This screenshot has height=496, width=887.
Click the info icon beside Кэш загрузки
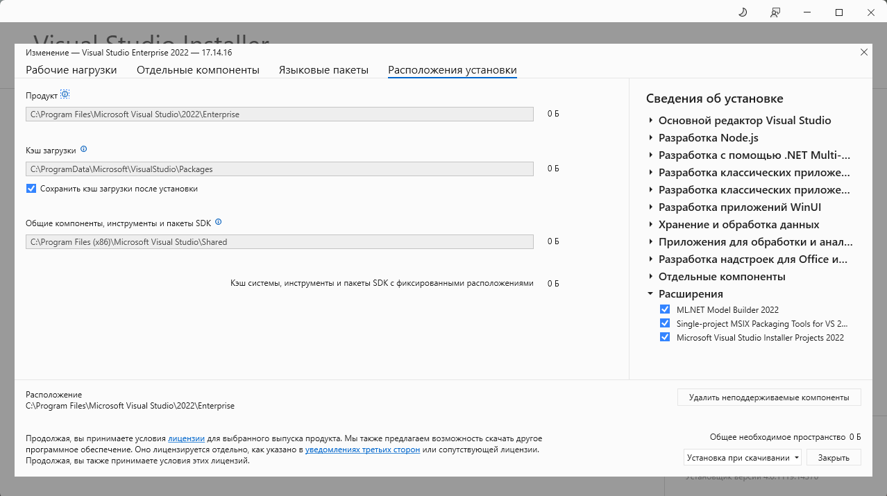[83, 149]
